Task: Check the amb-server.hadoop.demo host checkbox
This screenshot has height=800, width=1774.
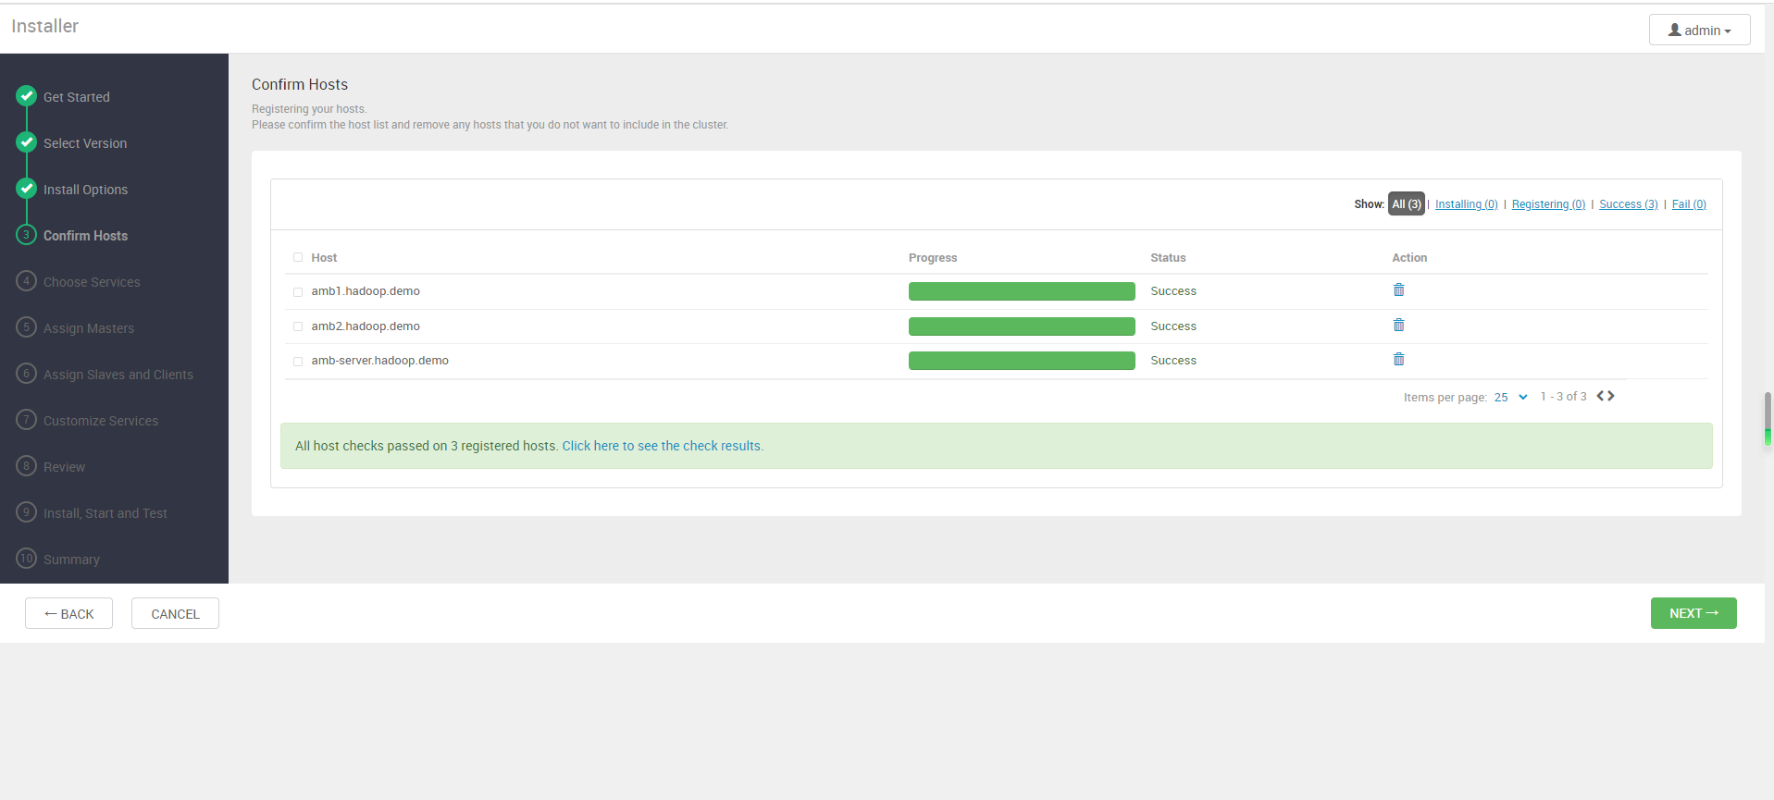Action: 298,362
